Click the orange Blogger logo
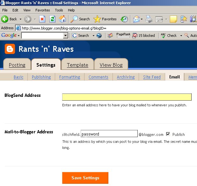 [x=10, y=49]
